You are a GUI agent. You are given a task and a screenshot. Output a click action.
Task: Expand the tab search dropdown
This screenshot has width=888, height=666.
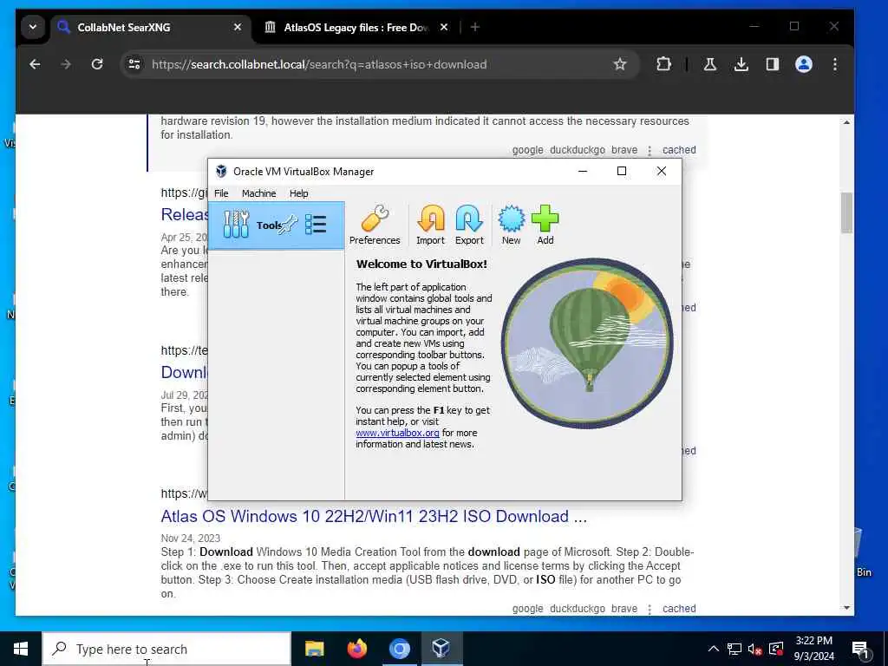point(33,27)
